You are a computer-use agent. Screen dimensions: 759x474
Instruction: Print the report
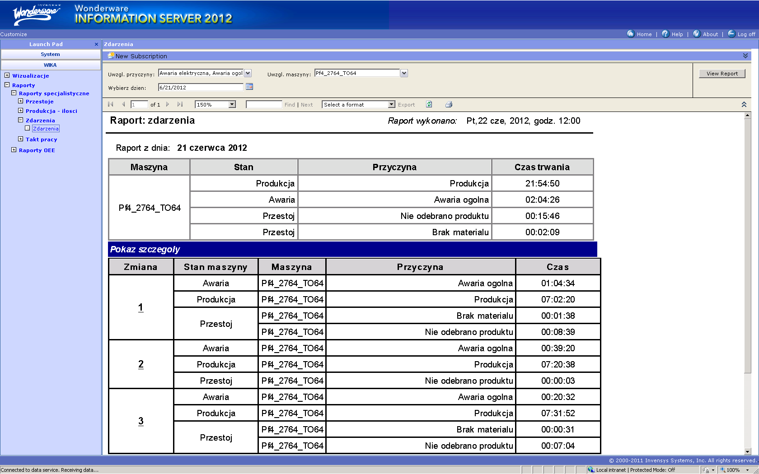click(449, 104)
